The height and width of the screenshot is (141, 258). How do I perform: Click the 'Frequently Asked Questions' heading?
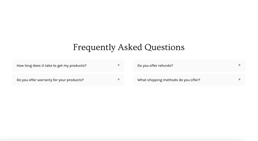coord(128,47)
